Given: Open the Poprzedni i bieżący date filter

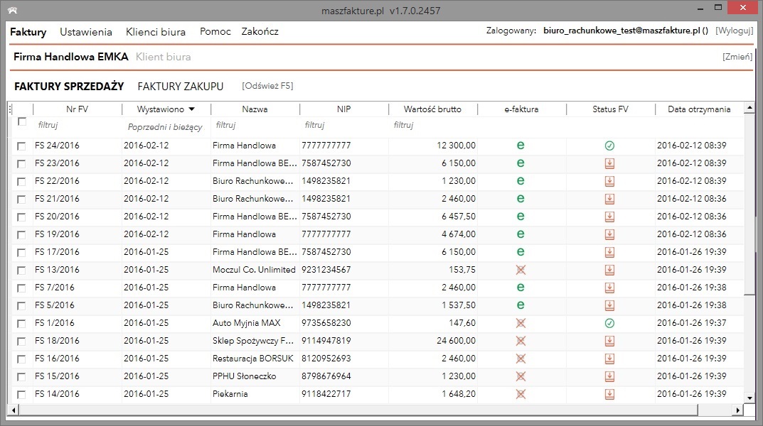Looking at the screenshot, I should 165,127.
